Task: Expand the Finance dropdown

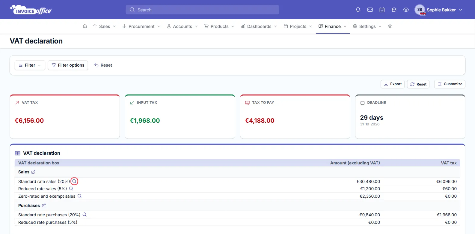Action: (x=333, y=26)
